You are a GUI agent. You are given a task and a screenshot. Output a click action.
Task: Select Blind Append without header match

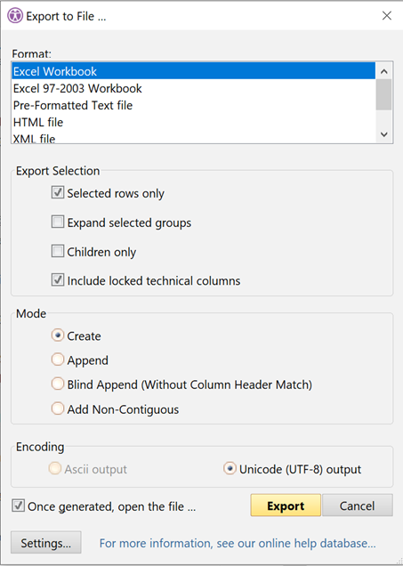click(58, 384)
